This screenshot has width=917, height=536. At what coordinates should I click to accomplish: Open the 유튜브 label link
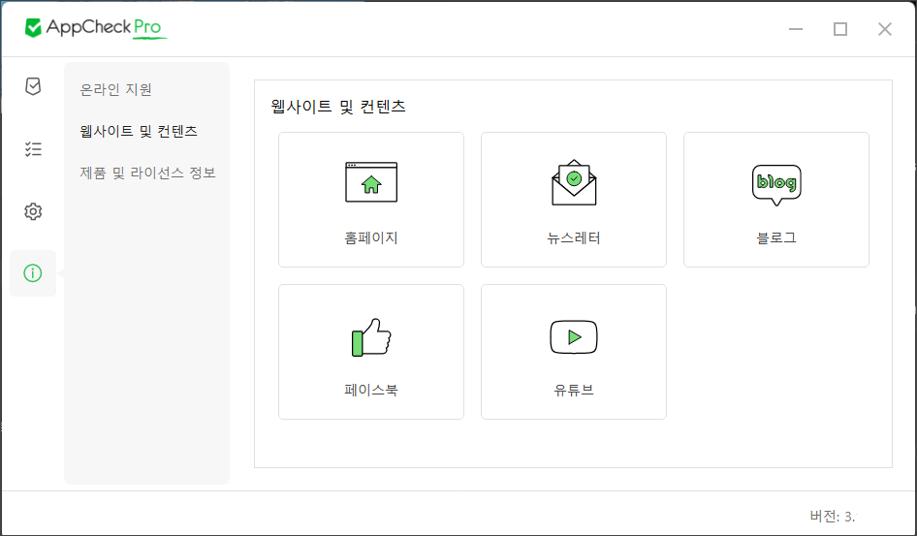(x=574, y=390)
